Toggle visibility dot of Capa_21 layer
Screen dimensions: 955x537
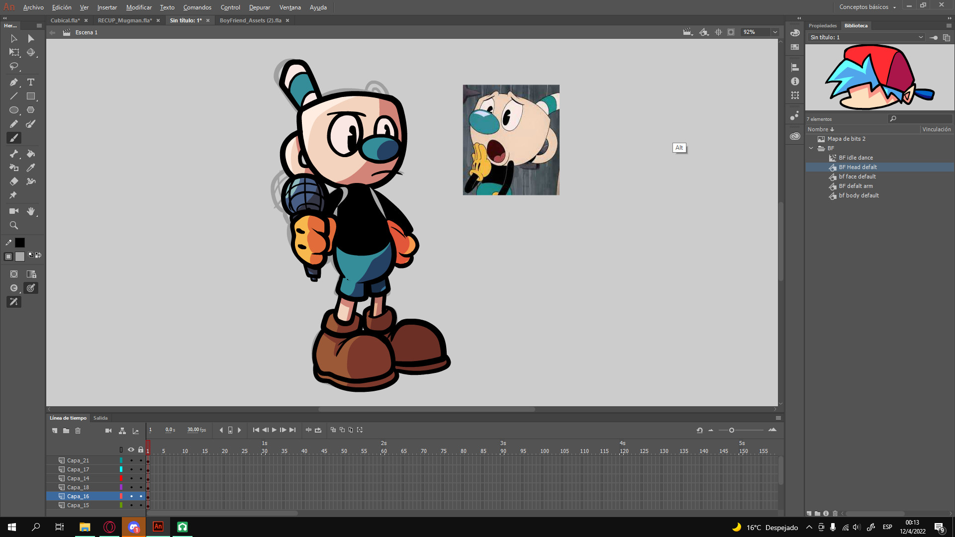tap(131, 460)
